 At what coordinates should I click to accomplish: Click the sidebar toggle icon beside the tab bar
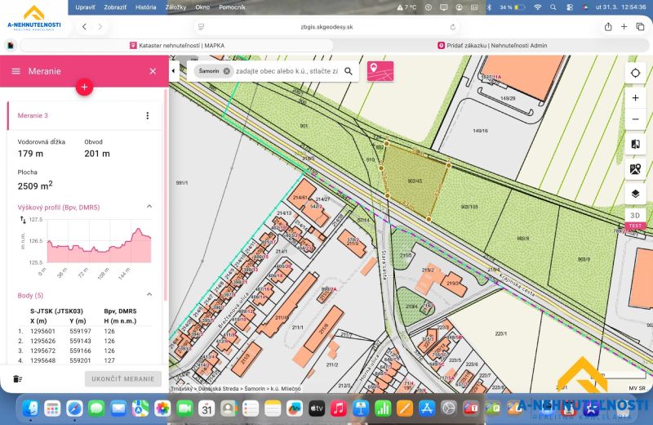pyautogui.click(x=11, y=45)
